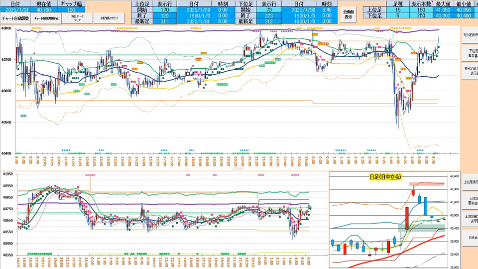The image size is (478, 269).
Task: Select the 下位足 最新足 row value 312
Action: click(x=269, y=21)
